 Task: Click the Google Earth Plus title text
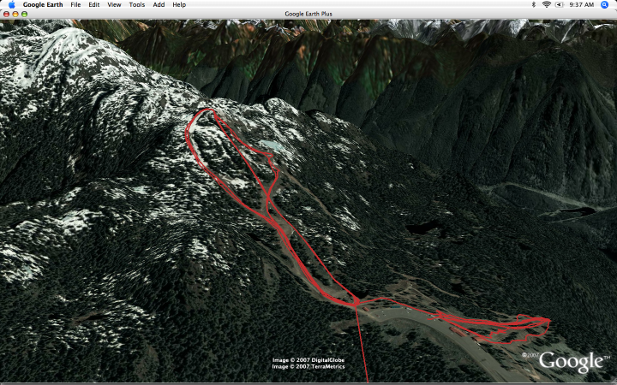pyautogui.click(x=308, y=14)
